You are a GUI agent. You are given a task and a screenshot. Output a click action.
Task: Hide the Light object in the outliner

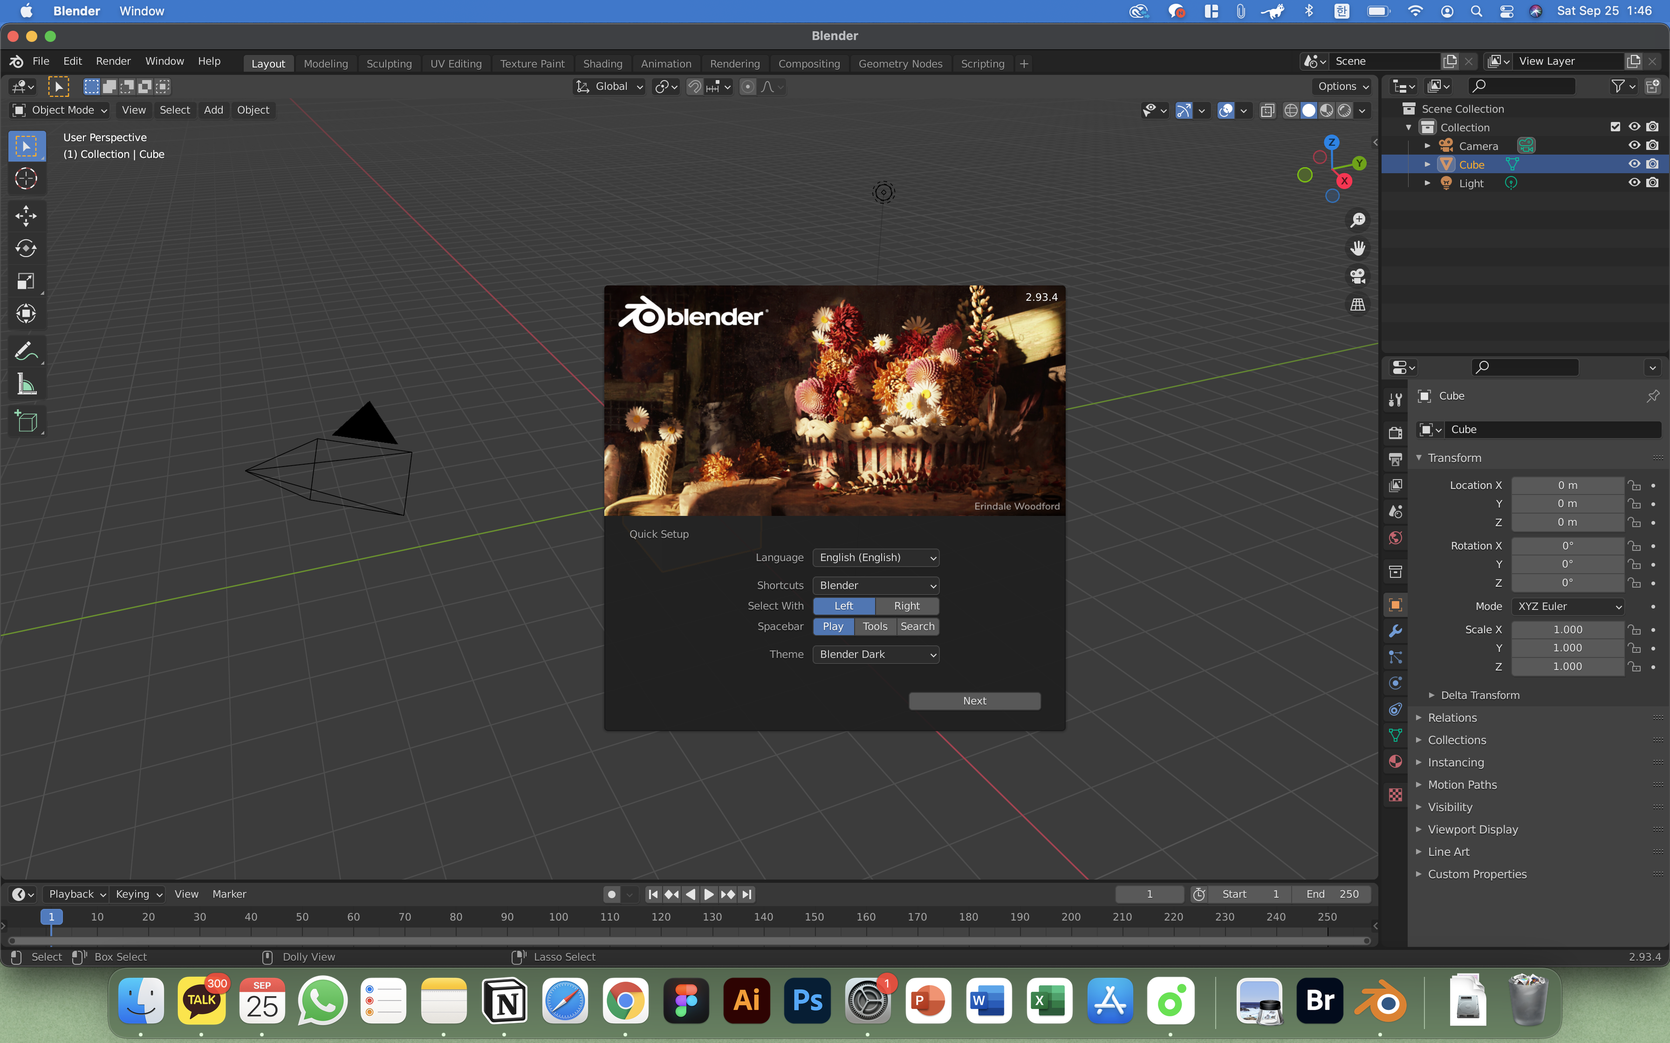tap(1634, 183)
